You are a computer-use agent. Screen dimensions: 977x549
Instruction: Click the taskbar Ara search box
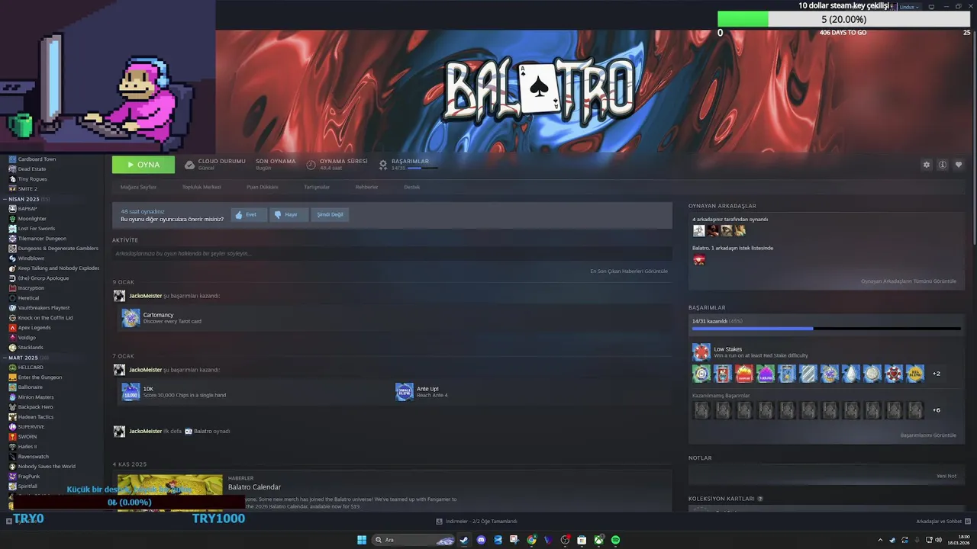coord(414,540)
